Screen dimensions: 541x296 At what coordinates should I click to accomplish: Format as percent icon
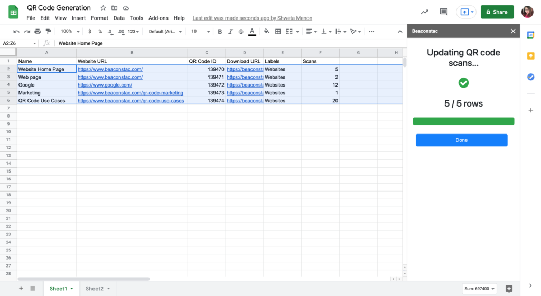(x=100, y=31)
